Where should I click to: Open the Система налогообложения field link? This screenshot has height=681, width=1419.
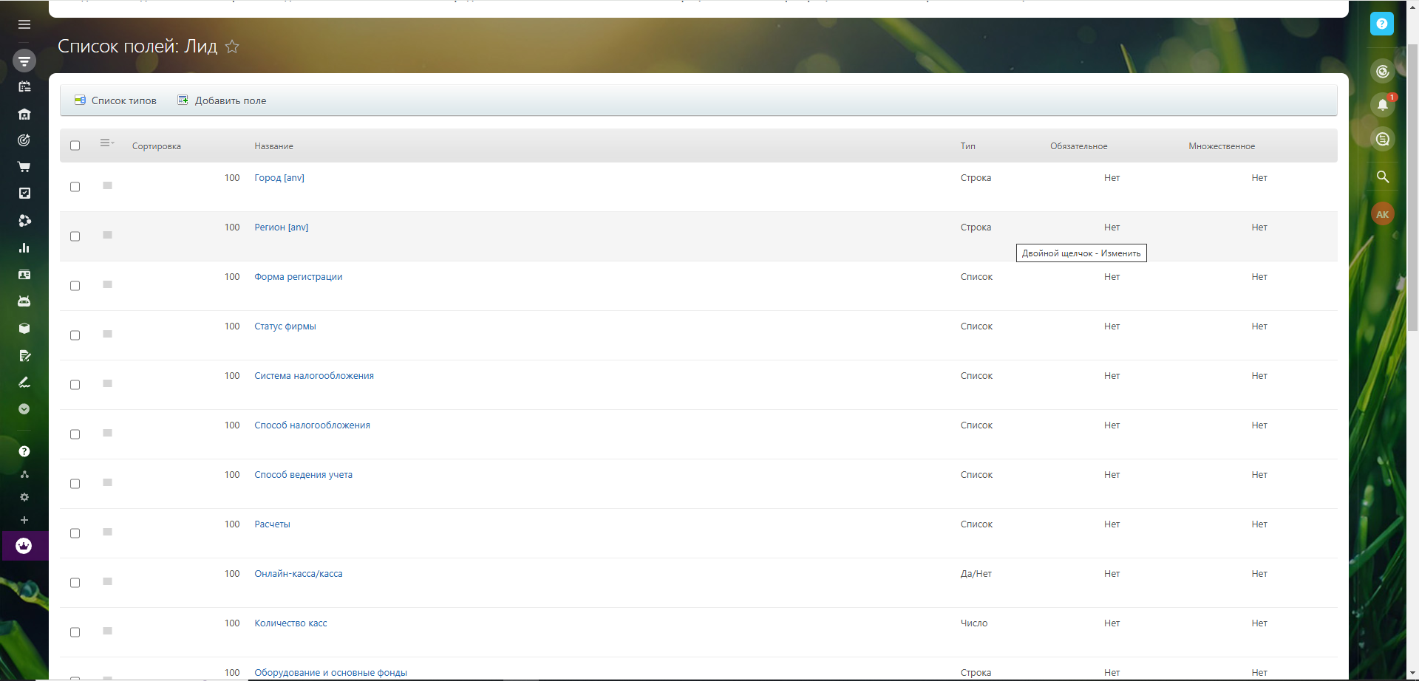pyautogui.click(x=314, y=376)
